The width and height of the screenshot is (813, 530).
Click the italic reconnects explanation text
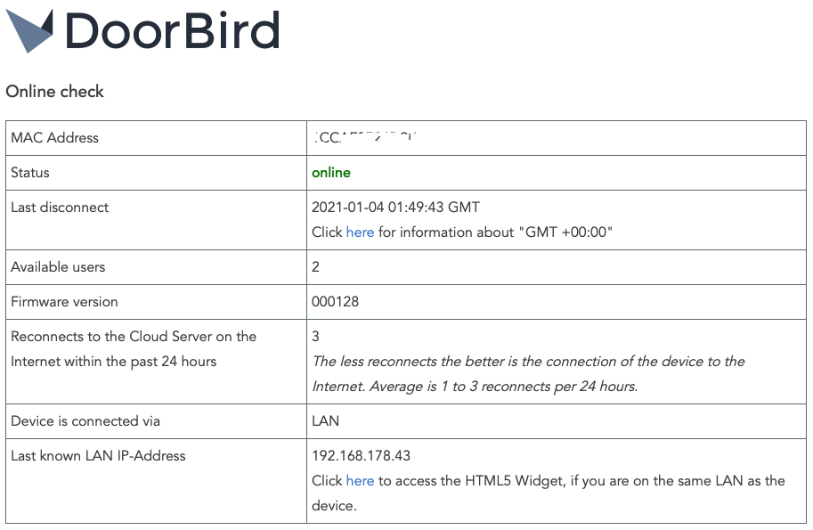[x=528, y=374]
